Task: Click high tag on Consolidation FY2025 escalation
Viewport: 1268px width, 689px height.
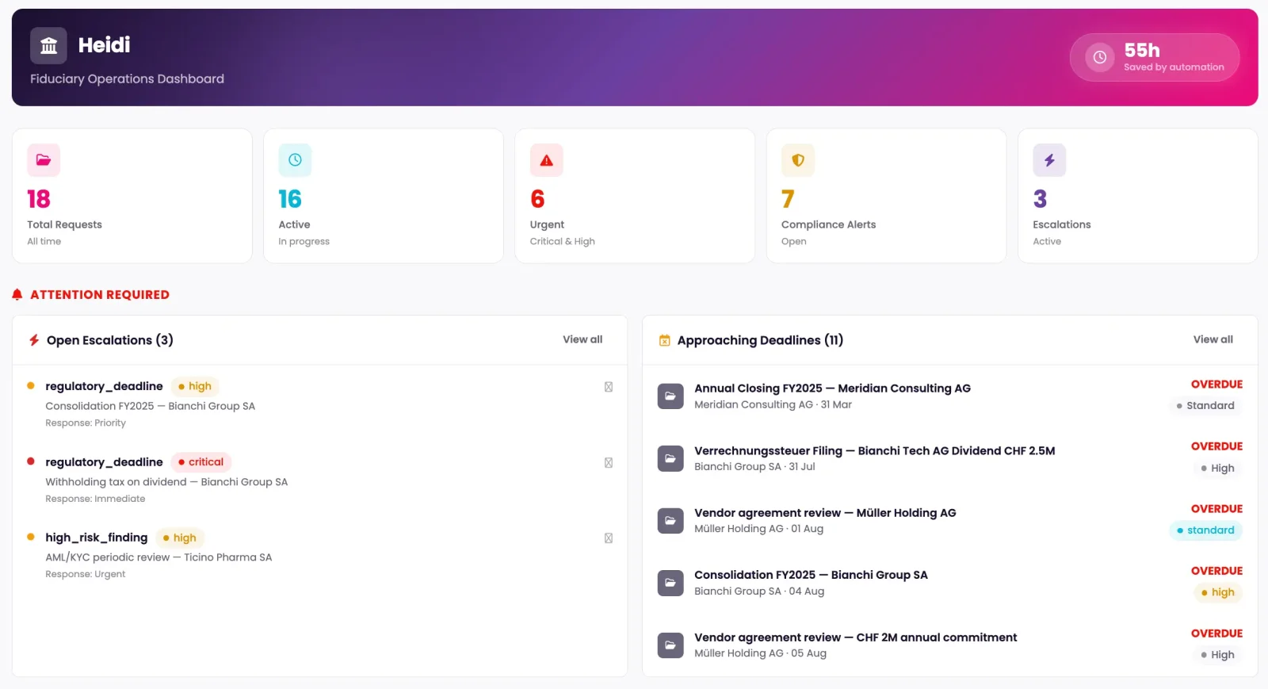Action: click(x=195, y=386)
